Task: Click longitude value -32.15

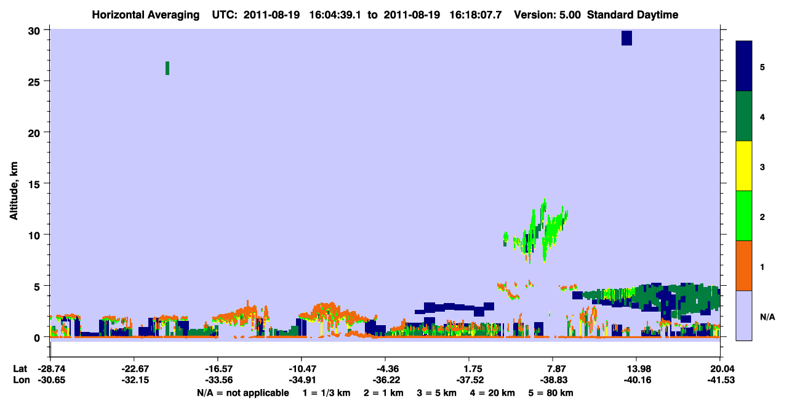Action: (134, 380)
